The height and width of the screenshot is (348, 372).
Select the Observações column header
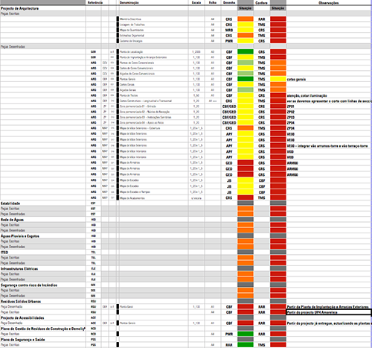328,3
